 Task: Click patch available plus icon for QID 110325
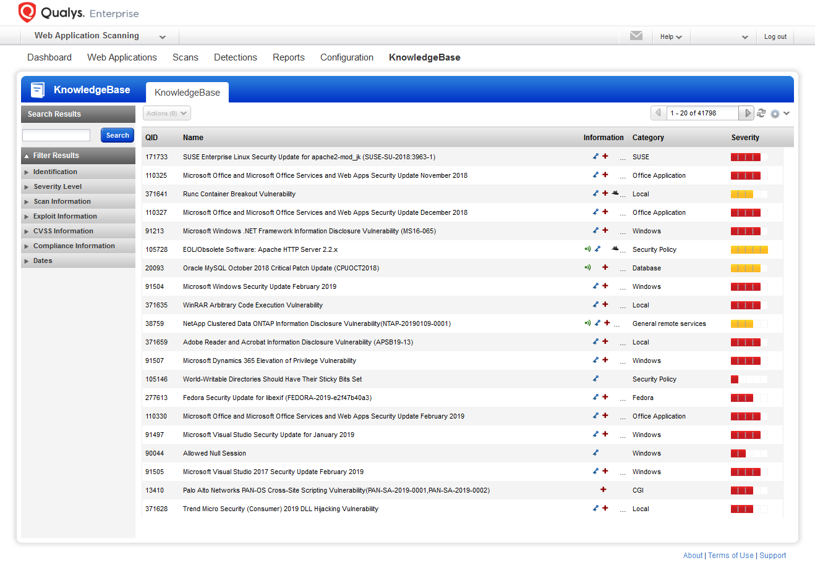coord(605,175)
